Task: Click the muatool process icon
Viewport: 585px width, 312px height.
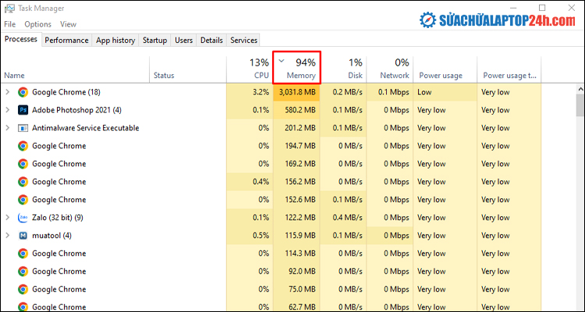Action: [x=23, y=236]
